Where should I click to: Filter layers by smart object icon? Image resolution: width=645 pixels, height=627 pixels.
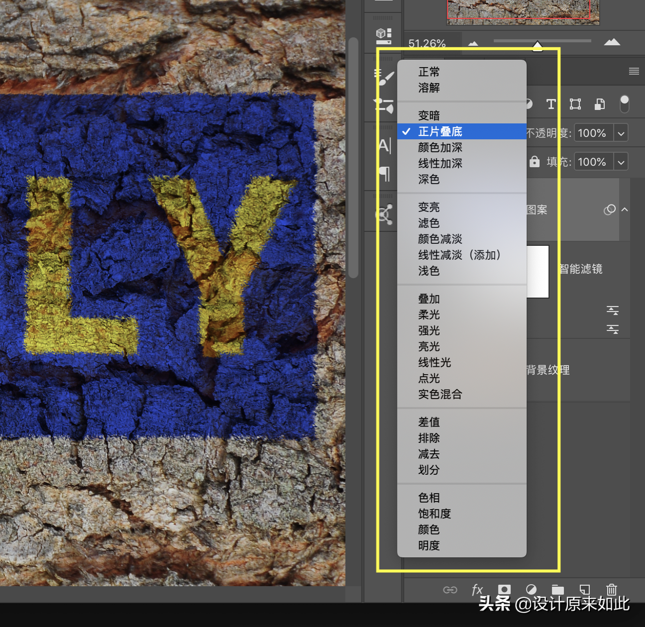600,104
